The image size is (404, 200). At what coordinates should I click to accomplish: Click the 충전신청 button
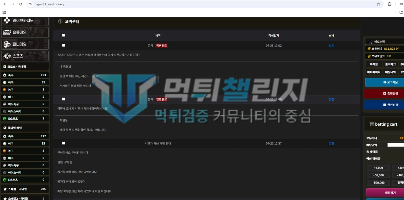coord(384,94)
